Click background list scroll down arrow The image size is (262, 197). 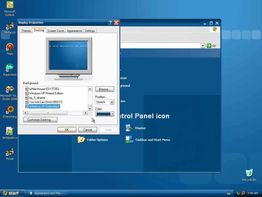click(90, 109)
